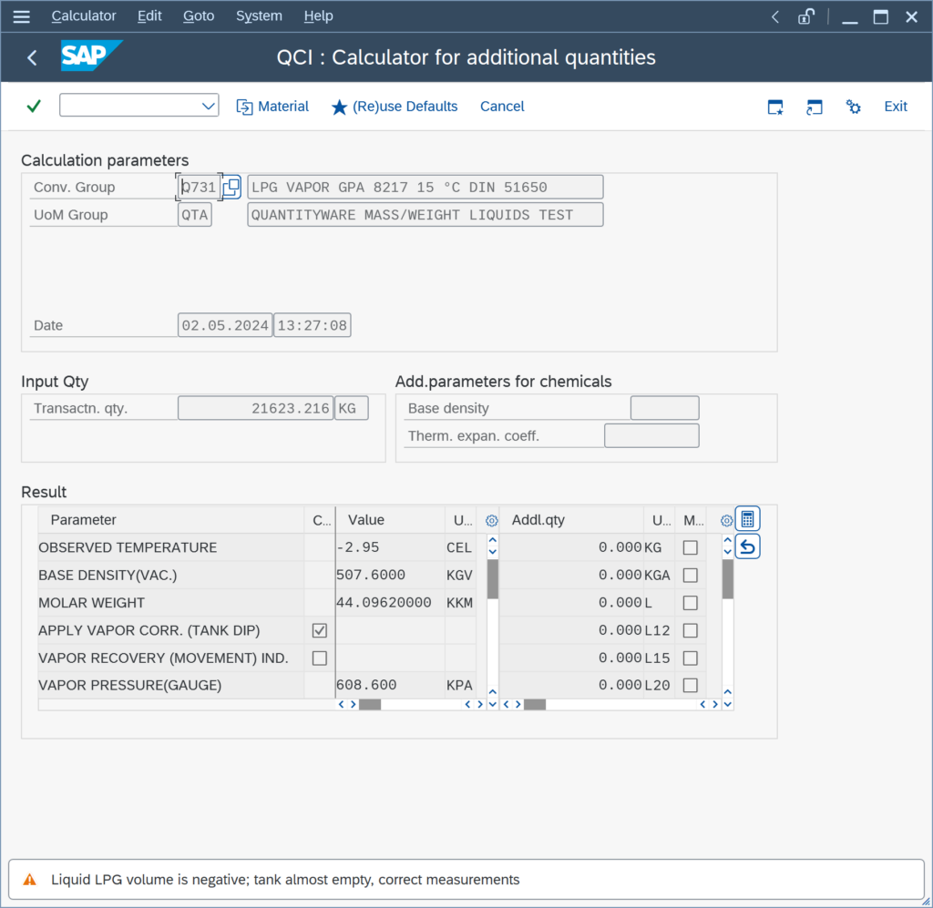
Task: Close the SAP window
Action: (911, 16)
